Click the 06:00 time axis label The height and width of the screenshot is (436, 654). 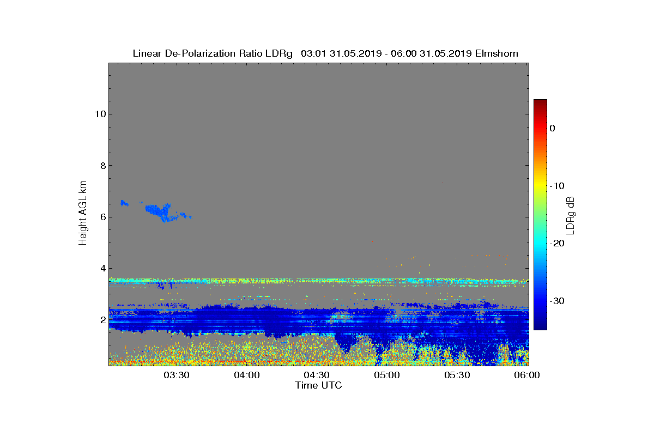point(527,375)
